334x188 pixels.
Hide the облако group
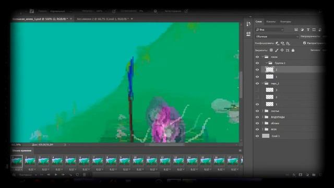(x=257, y=123)
